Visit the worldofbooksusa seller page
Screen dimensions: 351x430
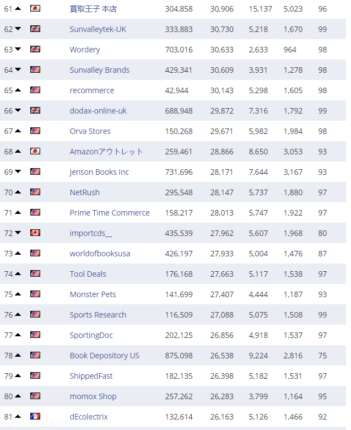pos(100,254)
